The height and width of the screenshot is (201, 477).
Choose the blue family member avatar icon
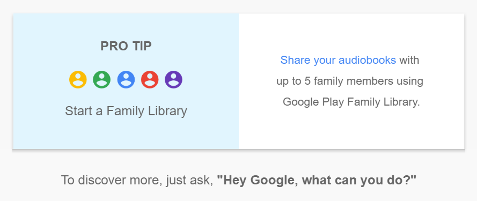pos(126,80)
